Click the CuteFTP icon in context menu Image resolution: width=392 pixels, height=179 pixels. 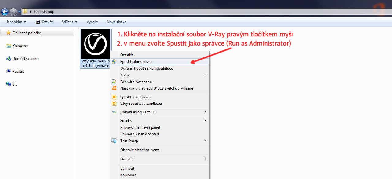pyautogui.click(x=114, y=112)
